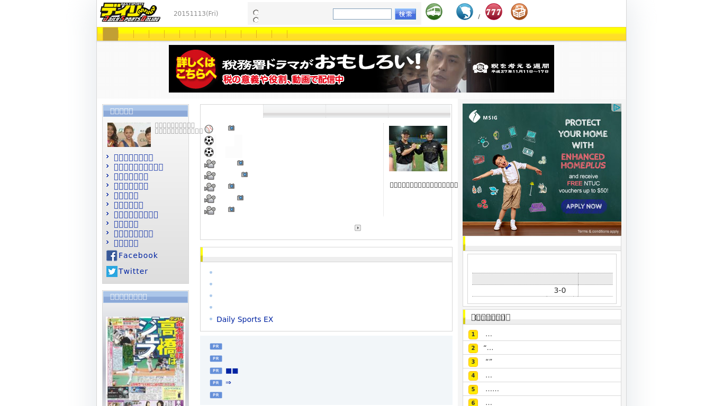Click the photo camera icon on the first headline

pyautogui.click(x=231, y=127)
